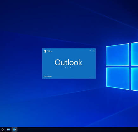The height and width of the screenshot is (132, 138).
Task: Click the Office logo in the splash screen
Action: tap(45, 52)
